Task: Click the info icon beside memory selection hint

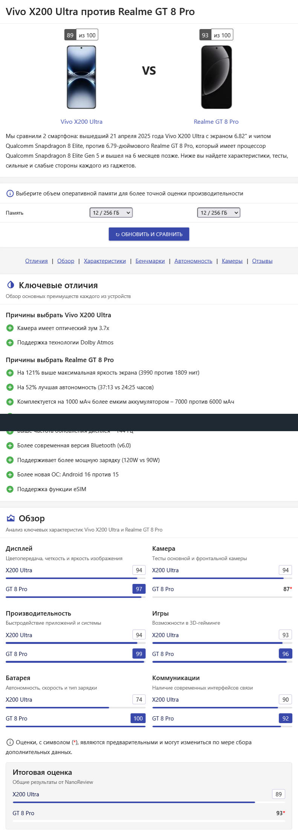Action: 10,194
